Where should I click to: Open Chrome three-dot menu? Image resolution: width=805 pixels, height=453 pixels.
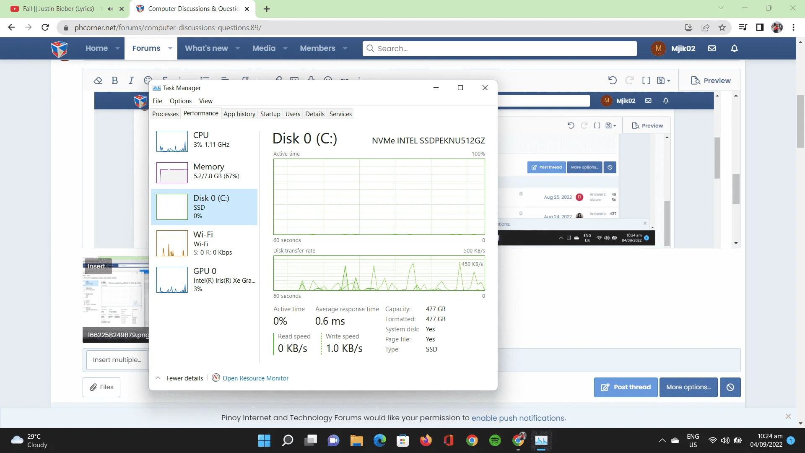[x=793, y=28]
